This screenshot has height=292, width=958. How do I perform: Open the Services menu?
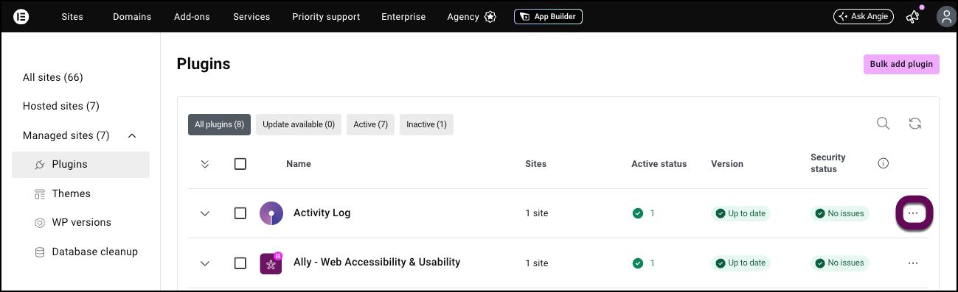(251, 17)
